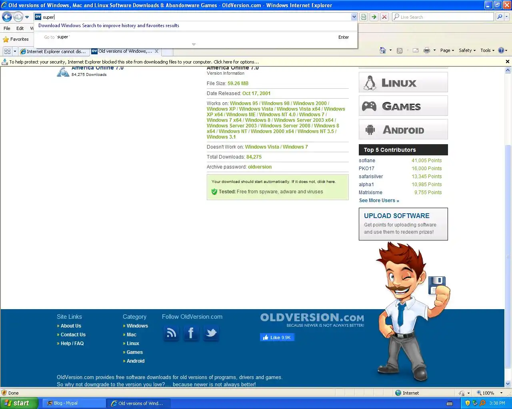Image resolution: width=512 pixels, height=409 pixels.
Task: Click into the Live Search box
Action: [443, 17]
